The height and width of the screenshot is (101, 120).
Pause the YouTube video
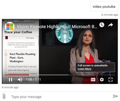[11, 80]
